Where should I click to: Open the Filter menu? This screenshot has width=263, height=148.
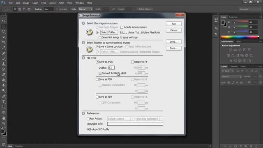(61, 3)
